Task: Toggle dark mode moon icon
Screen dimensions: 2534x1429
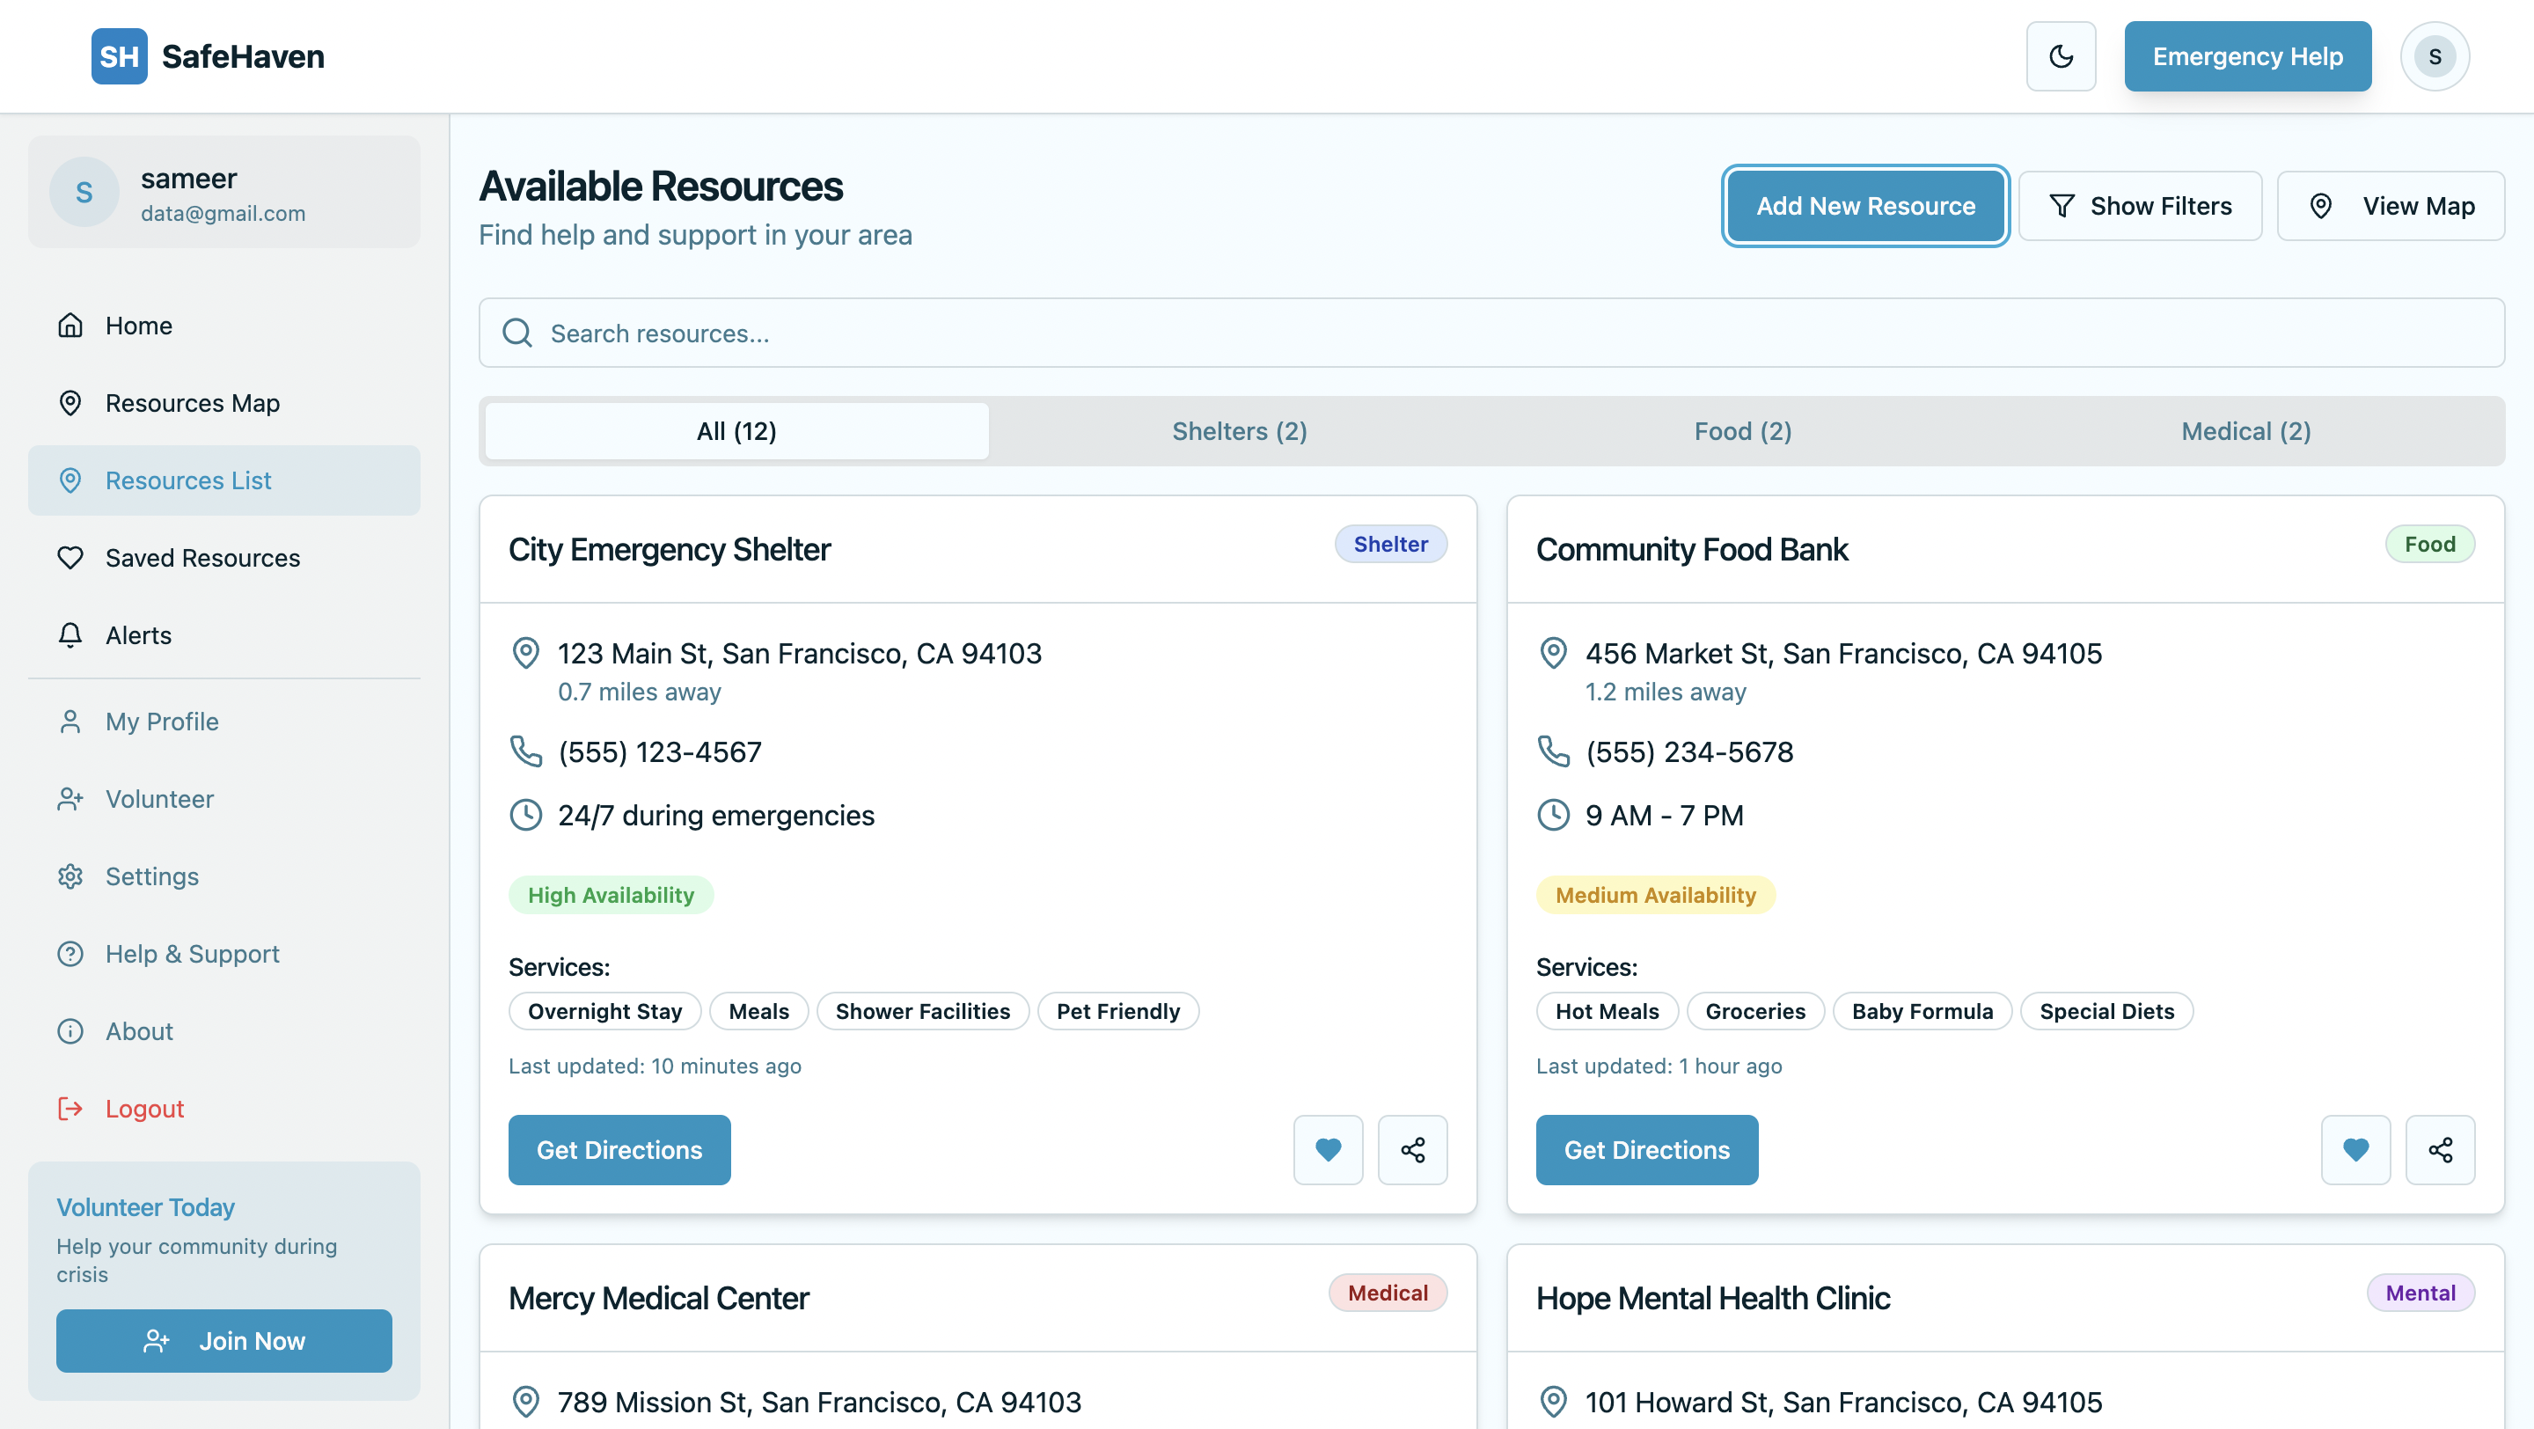Action: pos(2061,56)
